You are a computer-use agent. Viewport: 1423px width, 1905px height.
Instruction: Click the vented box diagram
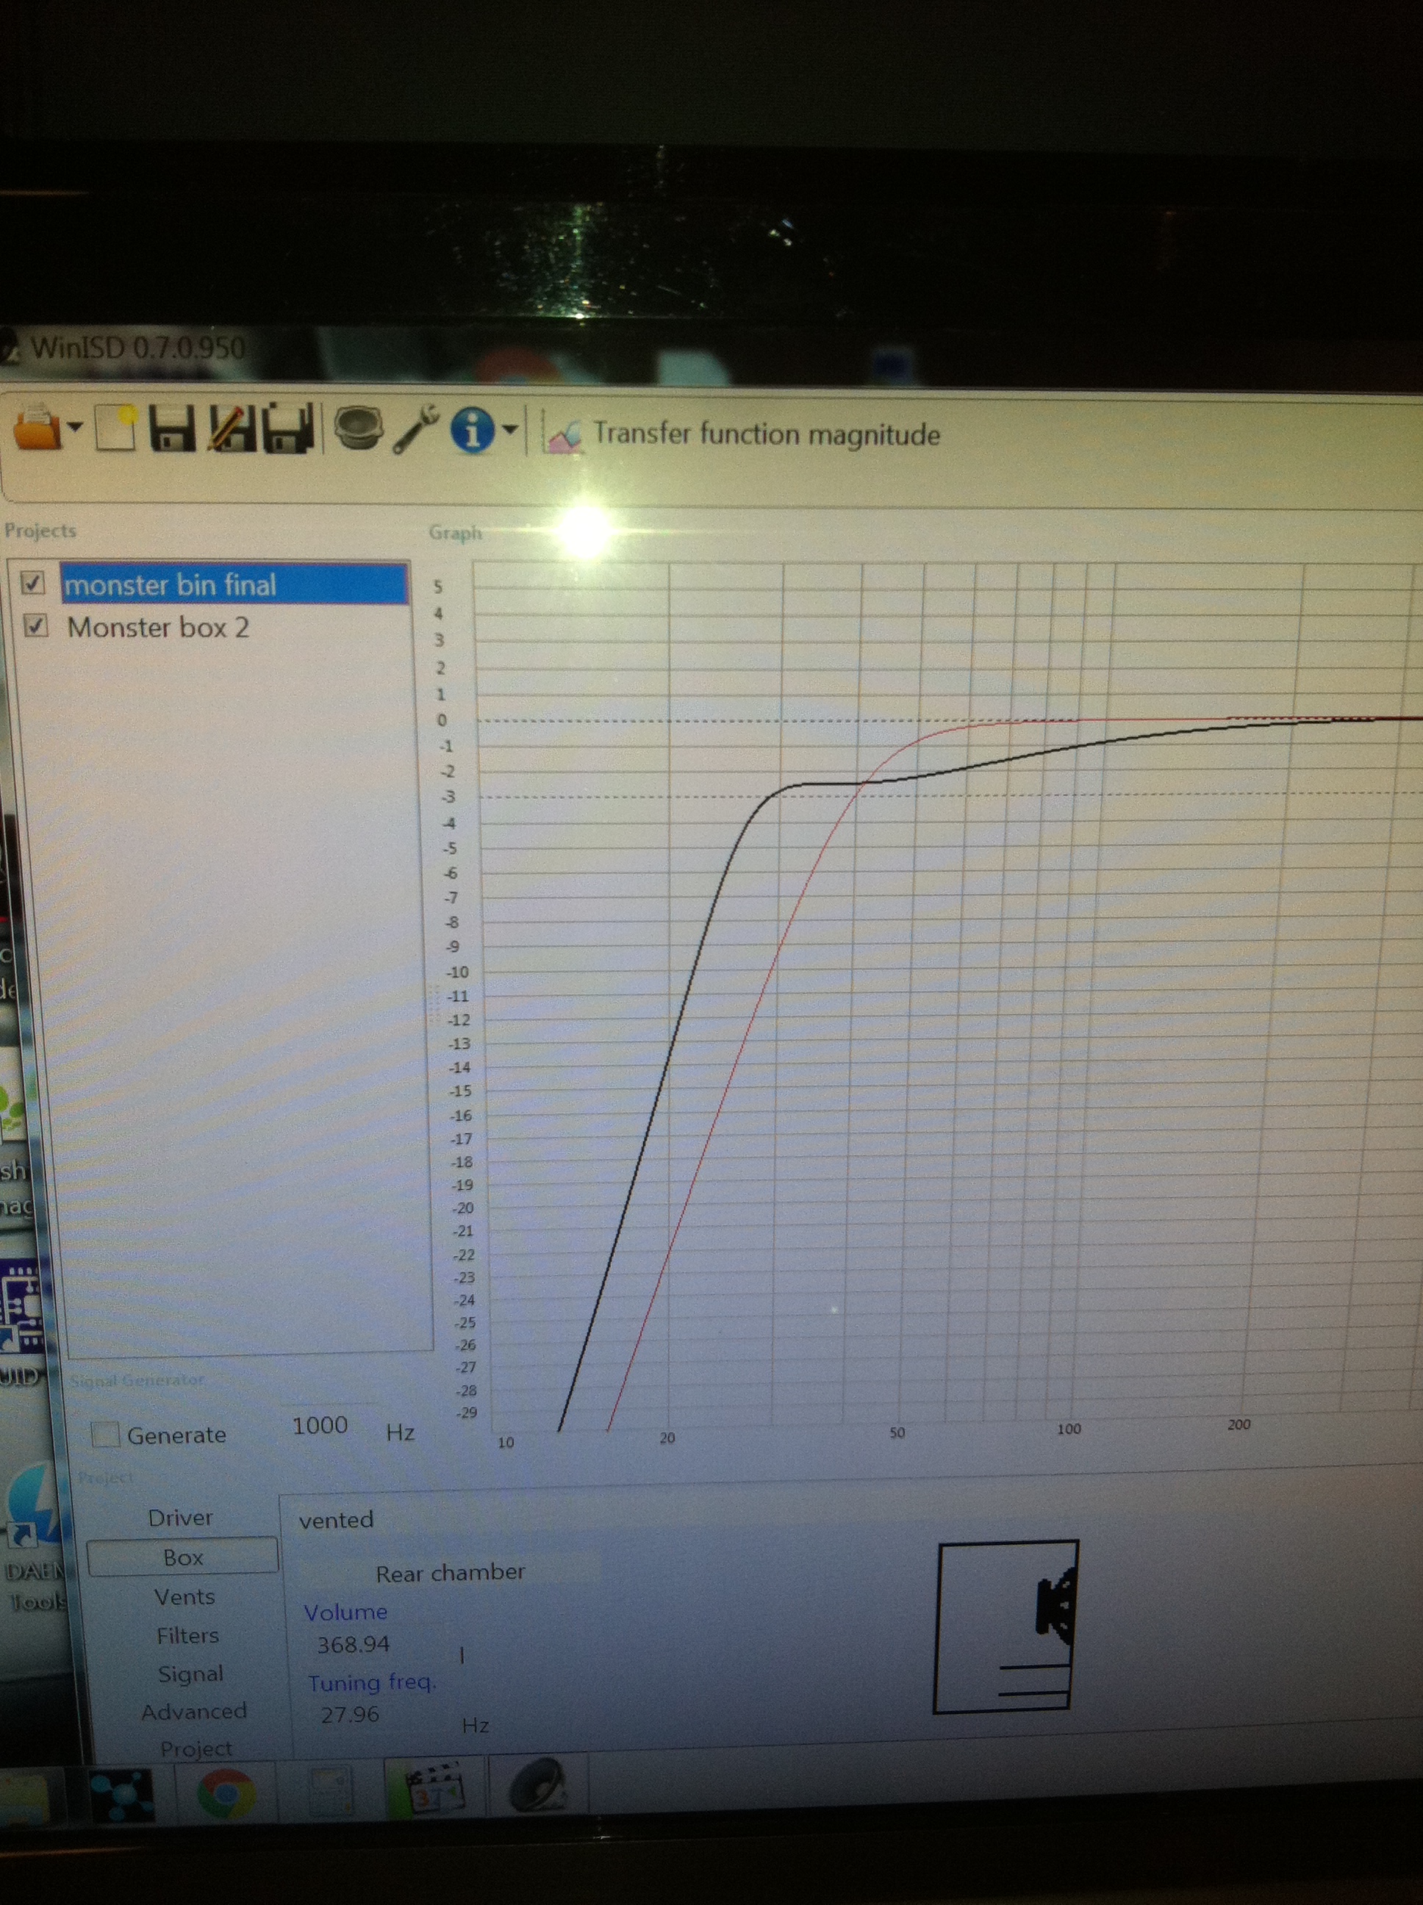(x=1006, y=1626)
